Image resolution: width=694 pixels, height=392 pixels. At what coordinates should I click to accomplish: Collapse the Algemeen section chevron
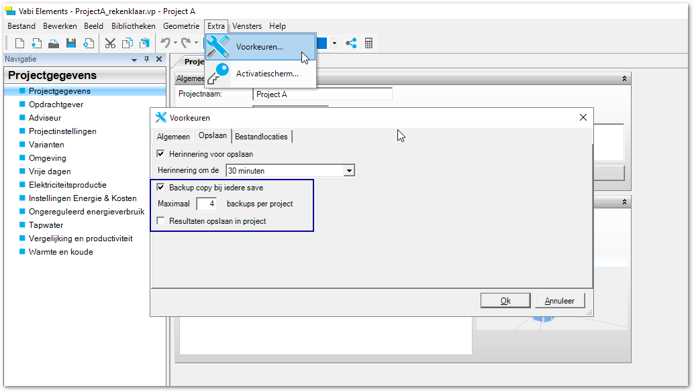(x=624, y=78)
